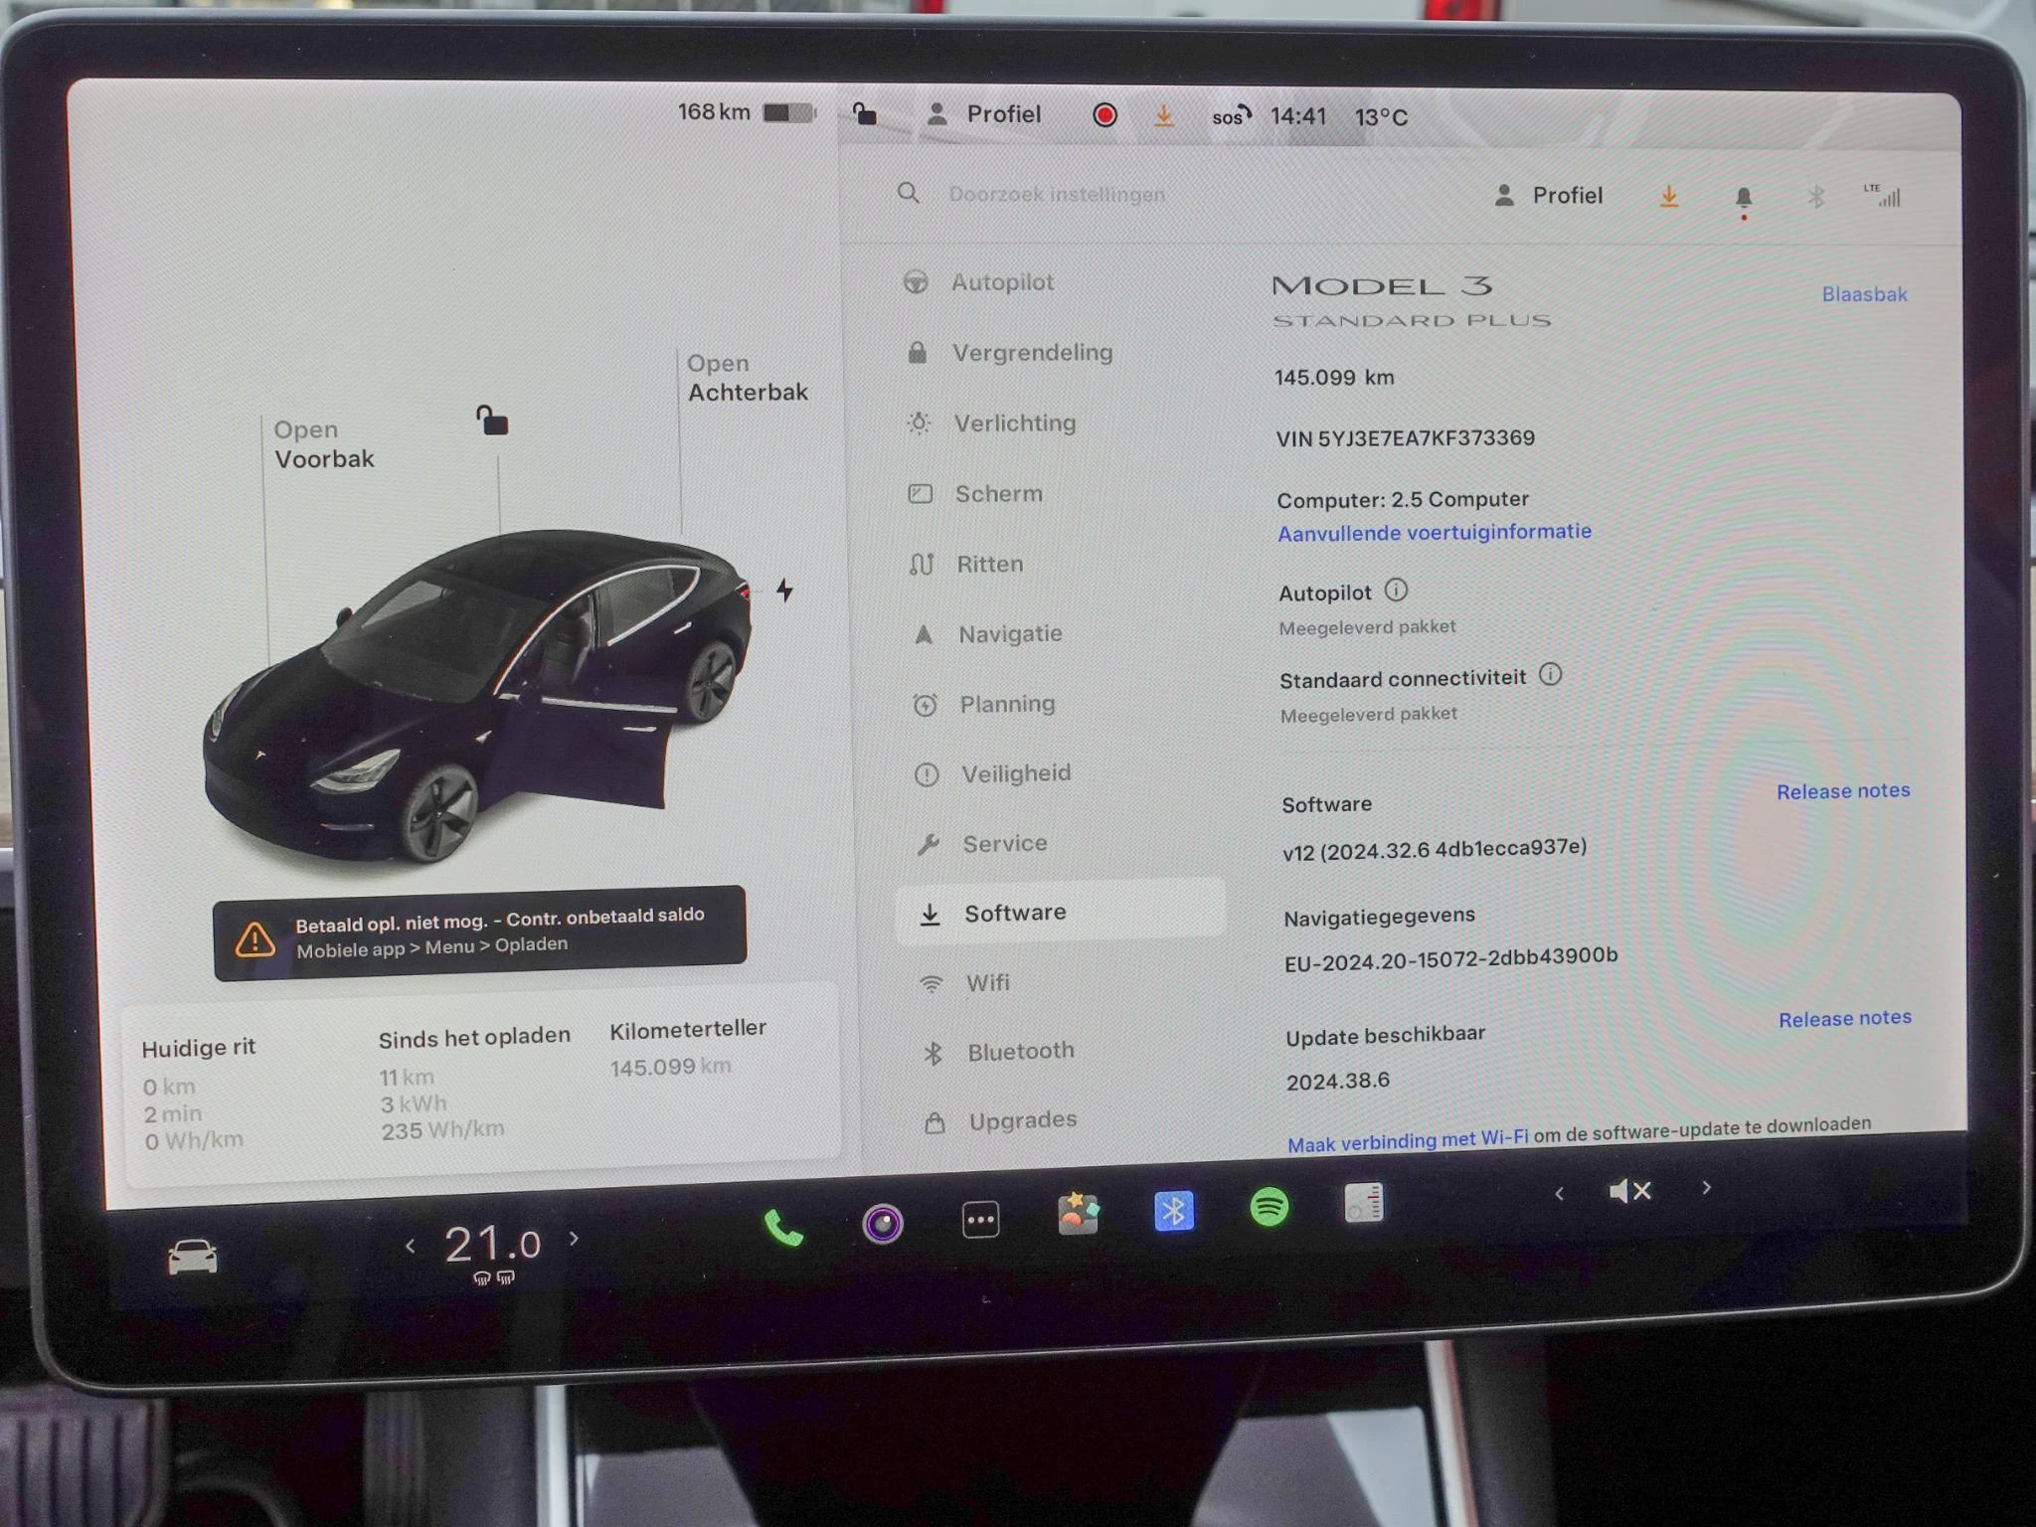Open Bluetooth audio via the dock icon
The image size is (2036, 1527).
pos(1174,1211)
